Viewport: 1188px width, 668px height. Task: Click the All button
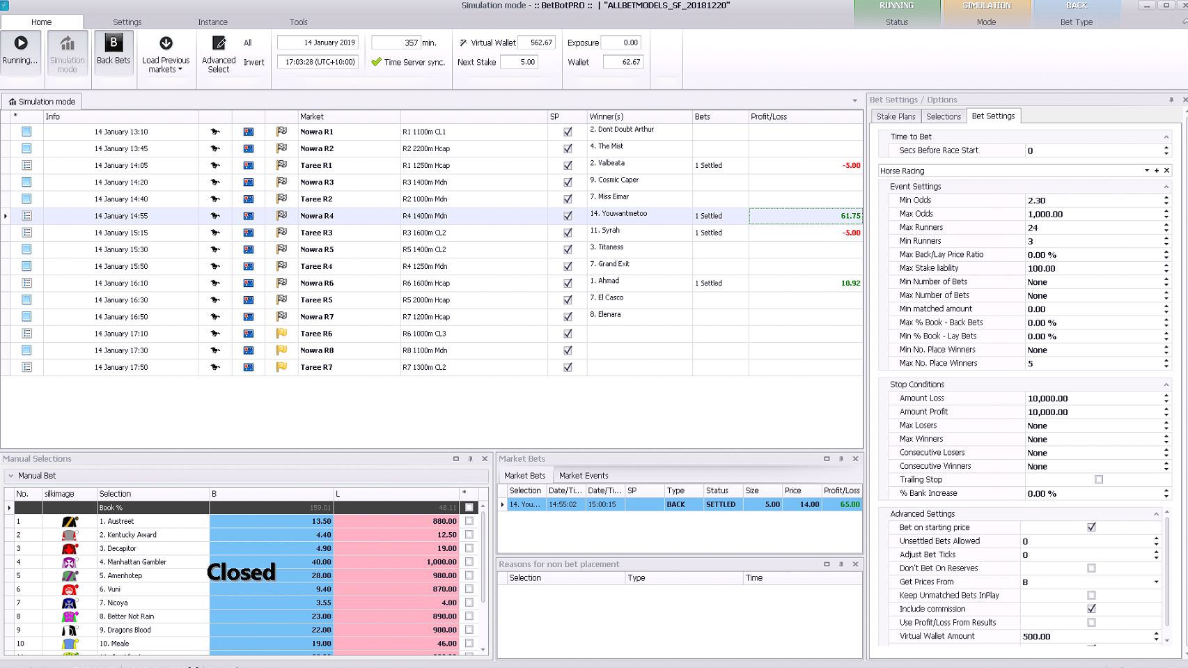(247, 42)
